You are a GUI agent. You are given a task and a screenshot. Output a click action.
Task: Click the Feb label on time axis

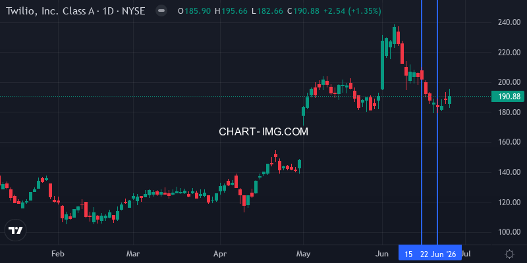[x=59, y=254]
